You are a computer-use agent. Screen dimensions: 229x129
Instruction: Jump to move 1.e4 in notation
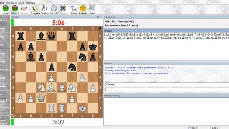[113, 35]
